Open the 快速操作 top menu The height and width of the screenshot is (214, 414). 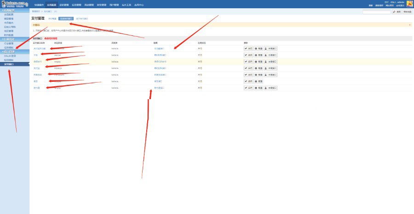click(x=39, y=5)
